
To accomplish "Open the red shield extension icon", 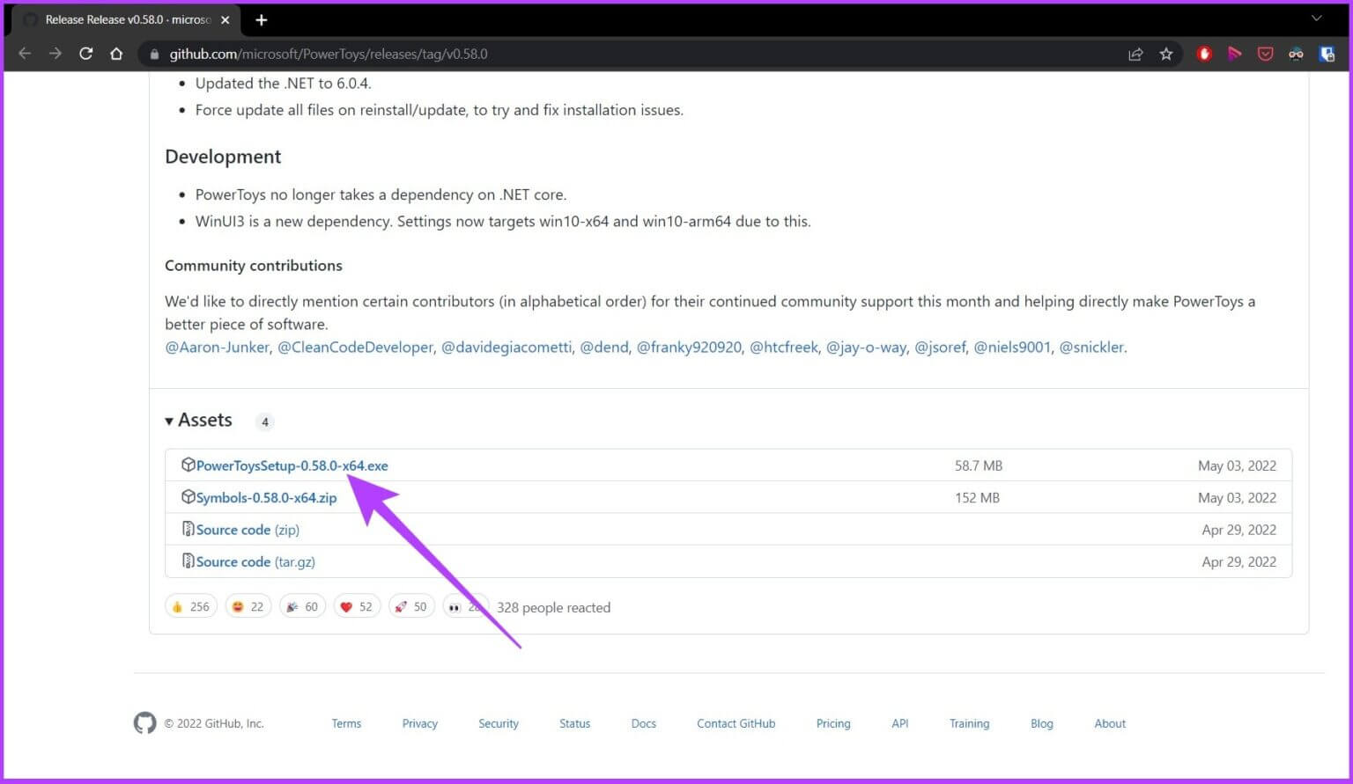I will point(1204,54).
